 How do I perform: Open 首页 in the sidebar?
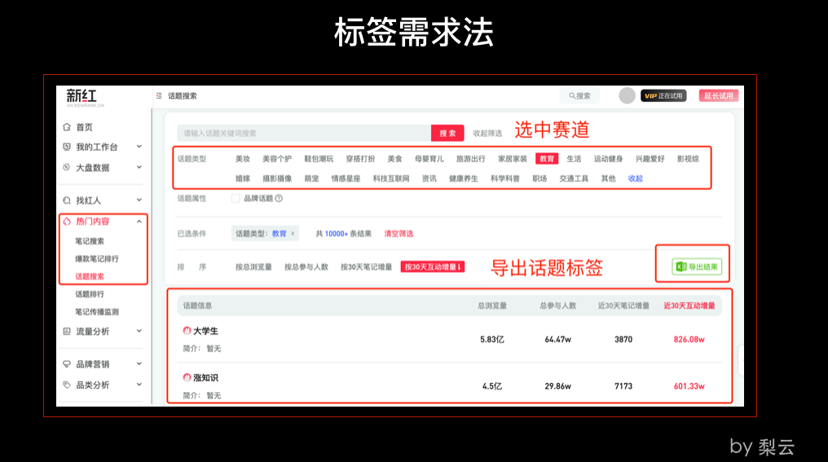[85, 127]
